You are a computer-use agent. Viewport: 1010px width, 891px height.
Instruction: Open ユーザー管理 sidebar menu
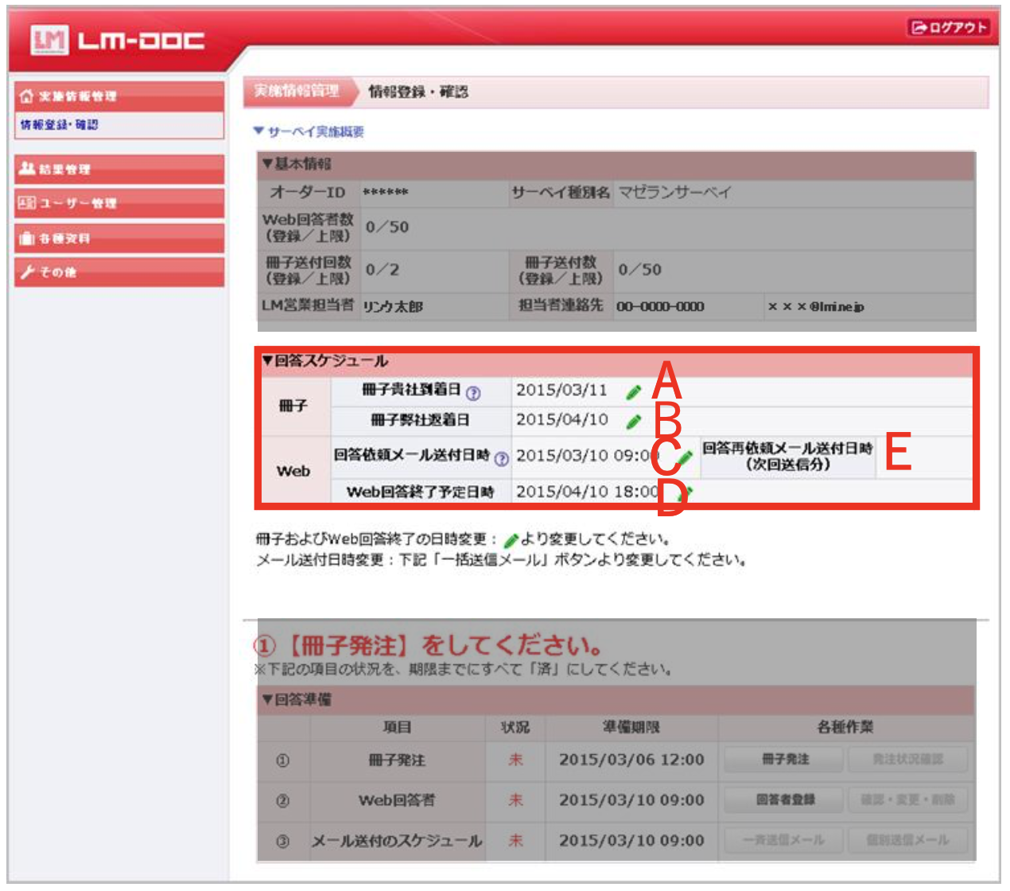(x=119, y=203)
